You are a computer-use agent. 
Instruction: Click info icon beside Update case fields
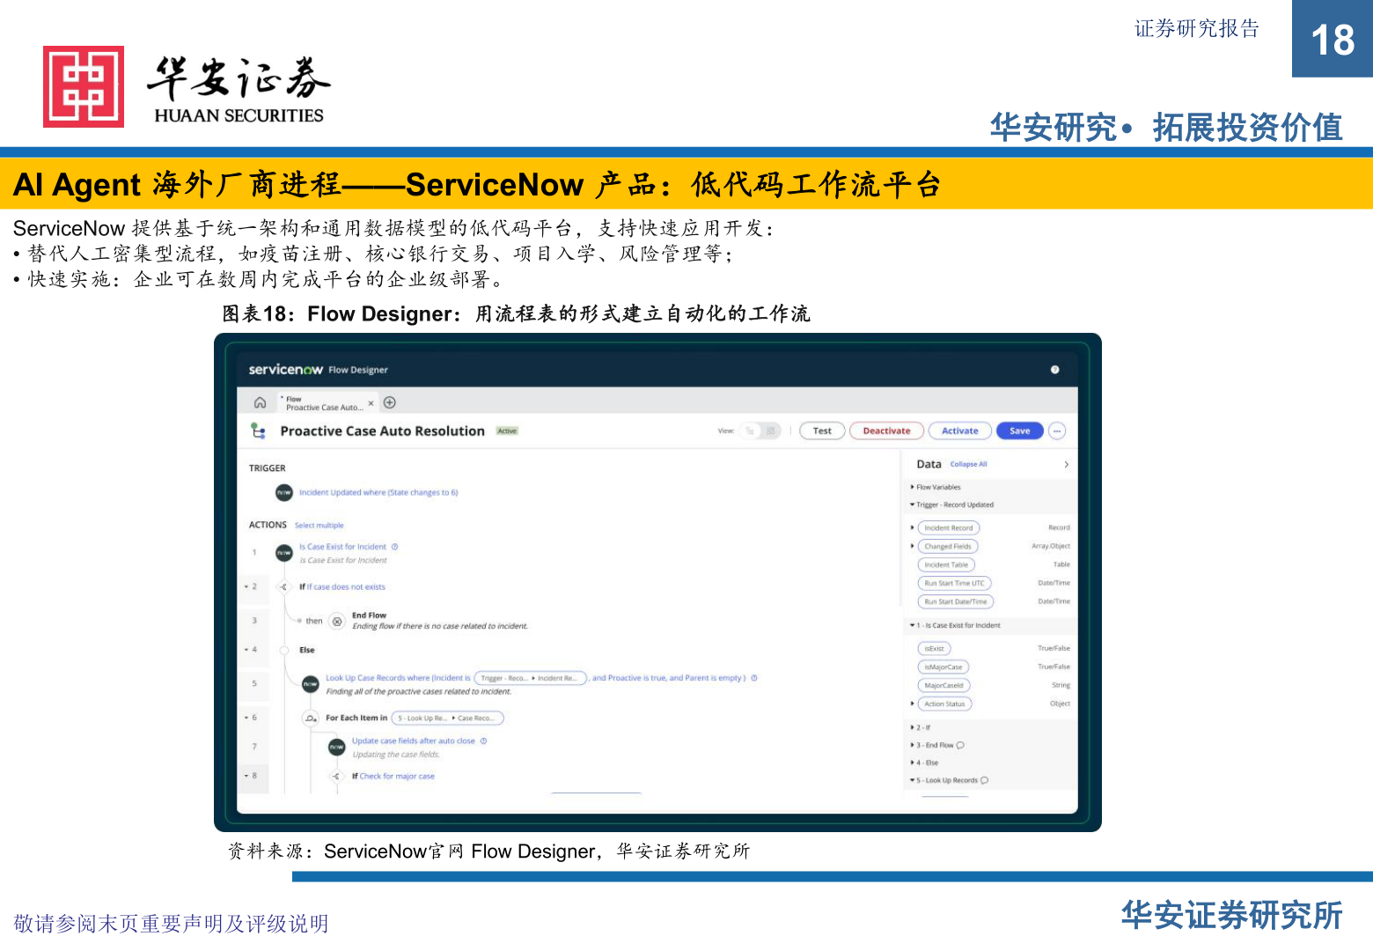click(483, 741)
